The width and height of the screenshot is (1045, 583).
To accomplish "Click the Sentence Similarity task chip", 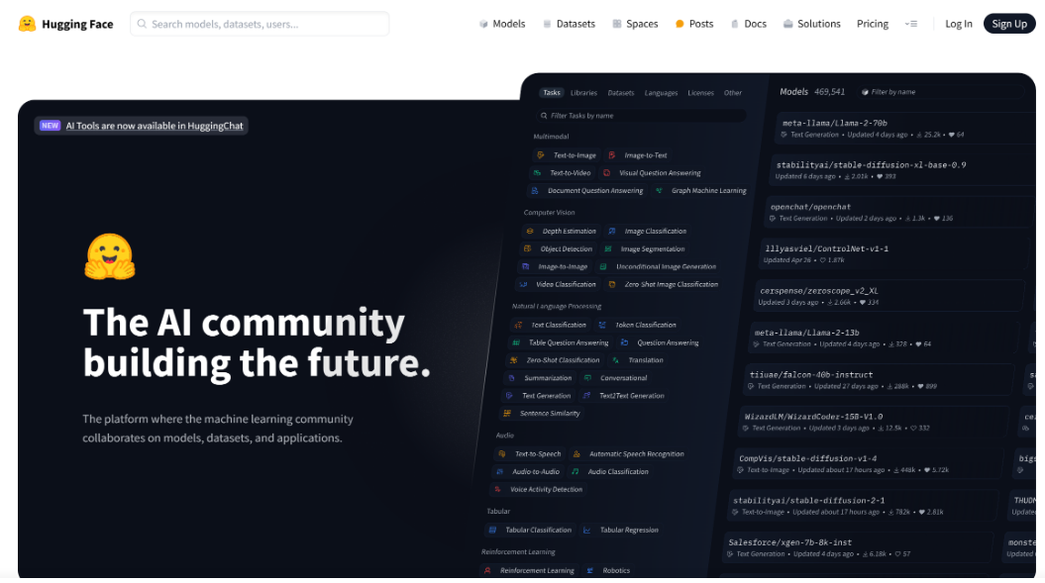I will point(542,413).
